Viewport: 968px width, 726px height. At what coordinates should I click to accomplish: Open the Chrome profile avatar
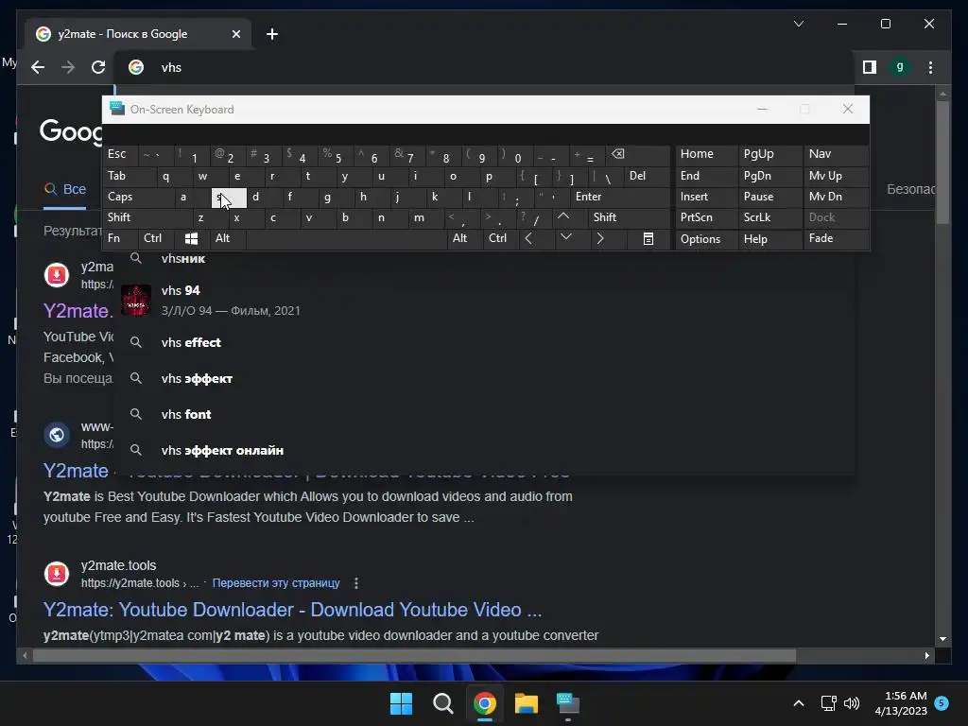tap(900, 67)
